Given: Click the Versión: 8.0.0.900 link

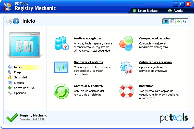Looking at the screenshot, I should pos(32,119).
